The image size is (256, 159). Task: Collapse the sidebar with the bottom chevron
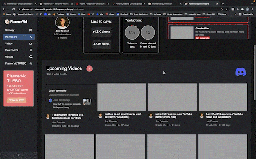point(19,155)
